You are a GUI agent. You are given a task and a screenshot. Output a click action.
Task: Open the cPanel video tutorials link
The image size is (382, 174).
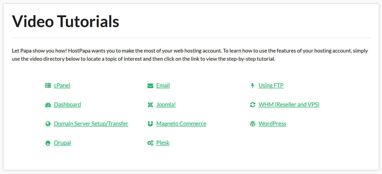[62, 85]
